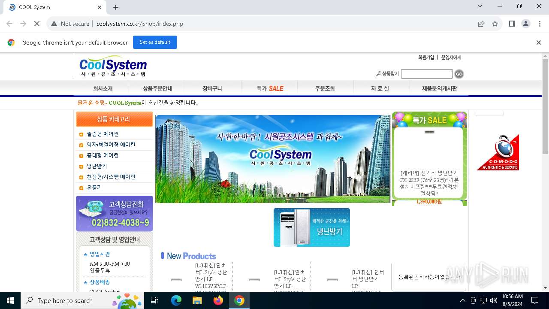Image resolution: width=549 pixels, height=309 pixels.
Task: Click the 고객상담전화 phone banner
Action: (x=115, y=213)
